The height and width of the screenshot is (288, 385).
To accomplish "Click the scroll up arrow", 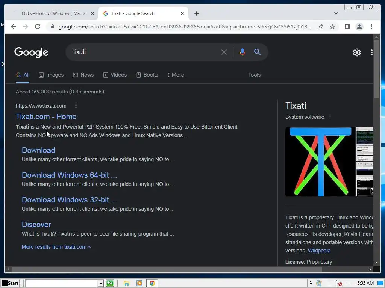I will coord(376,37).
